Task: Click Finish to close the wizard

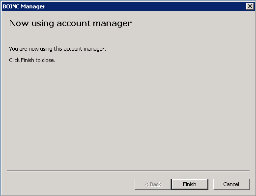Action: click(190, 184)
